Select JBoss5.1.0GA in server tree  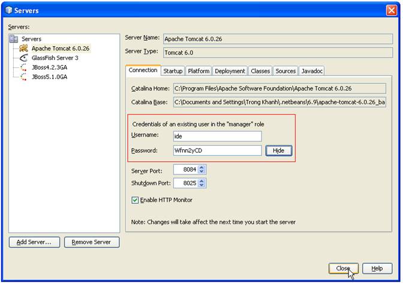[x=49, y=77]
